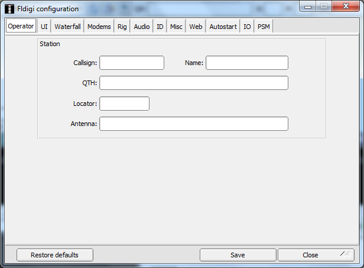Go to the Rig tab

pyautogui.click(x=122, y=27)
